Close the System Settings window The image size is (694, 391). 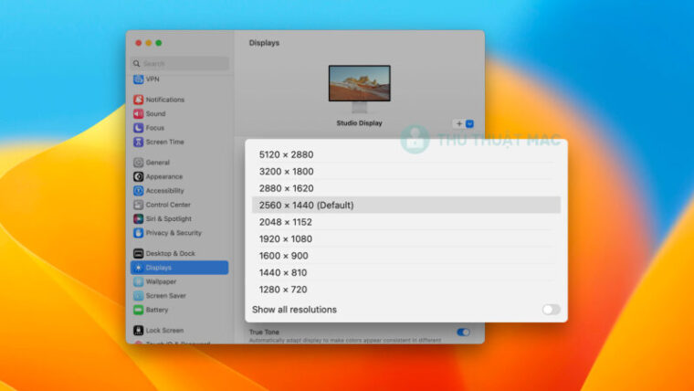pos(139,43)
